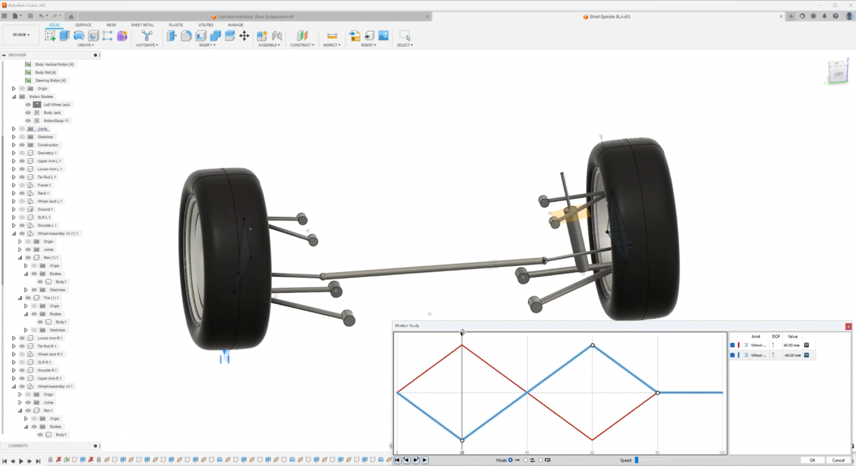Screen dimensions: 856x466
Task: Expand the Frame:1 tree node
Action: [x=14, y=185]
